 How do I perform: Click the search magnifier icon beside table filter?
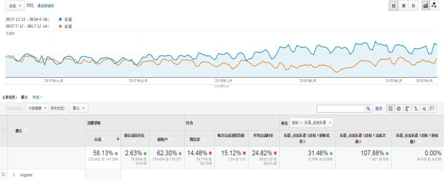pos(368,108)
